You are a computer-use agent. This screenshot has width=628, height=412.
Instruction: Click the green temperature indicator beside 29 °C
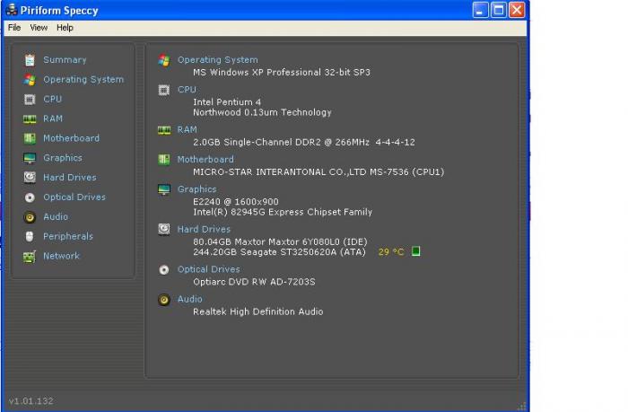tap(415, 251)
